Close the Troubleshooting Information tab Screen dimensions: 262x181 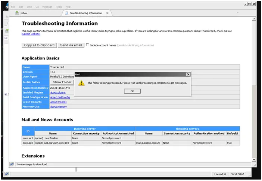tap(107, 13)
